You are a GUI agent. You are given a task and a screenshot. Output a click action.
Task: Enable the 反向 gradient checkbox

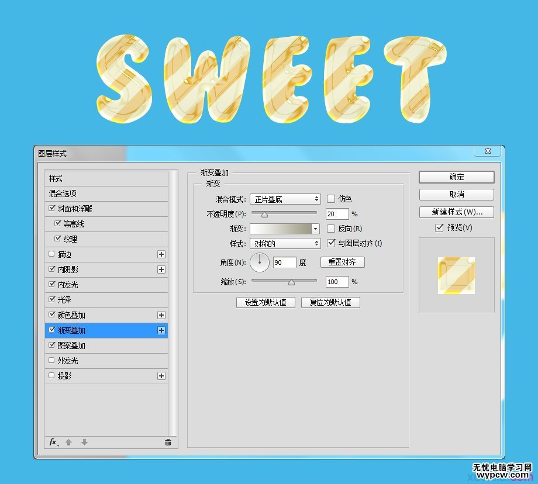coord(331,229)
